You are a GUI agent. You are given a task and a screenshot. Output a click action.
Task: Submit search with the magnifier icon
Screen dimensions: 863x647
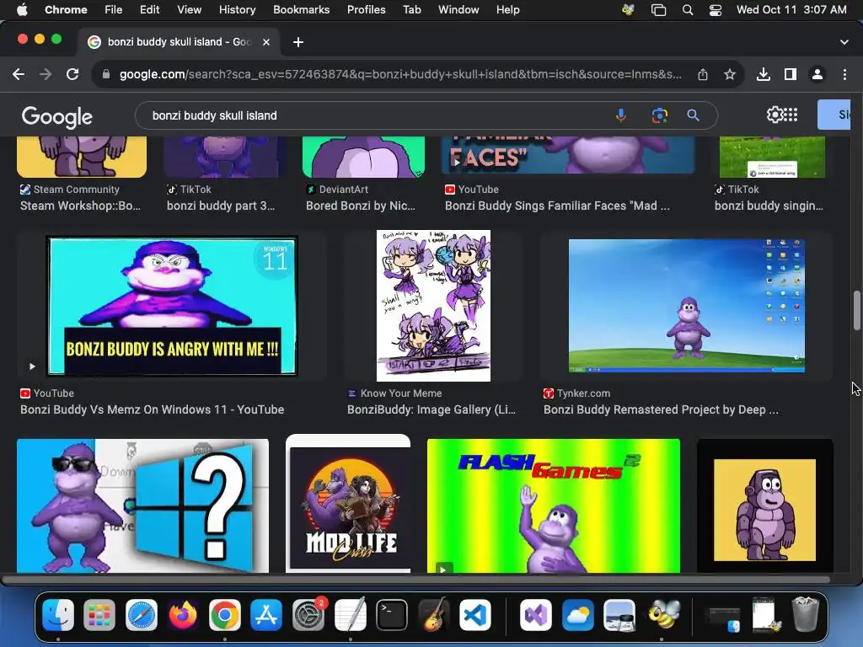tap(694, 115)
